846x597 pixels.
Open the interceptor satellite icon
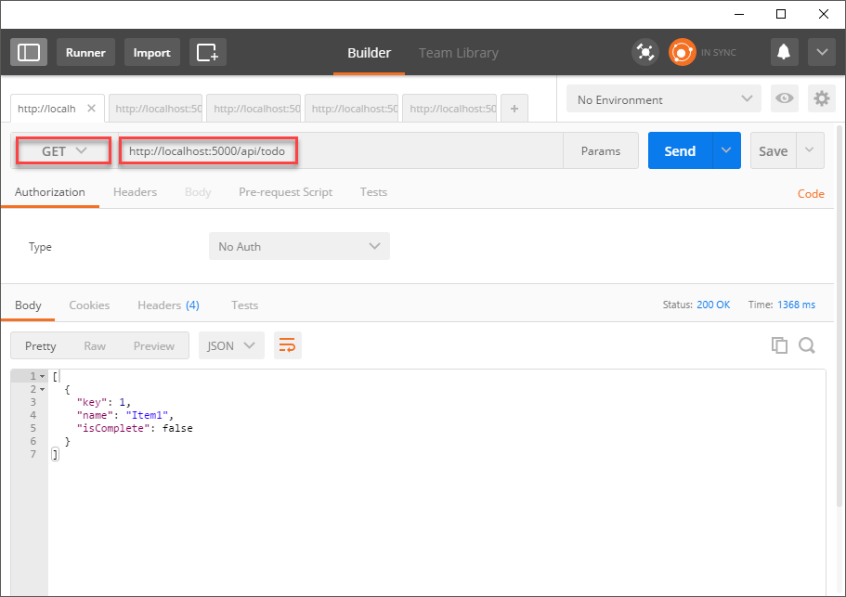click(x=644, y=52)
